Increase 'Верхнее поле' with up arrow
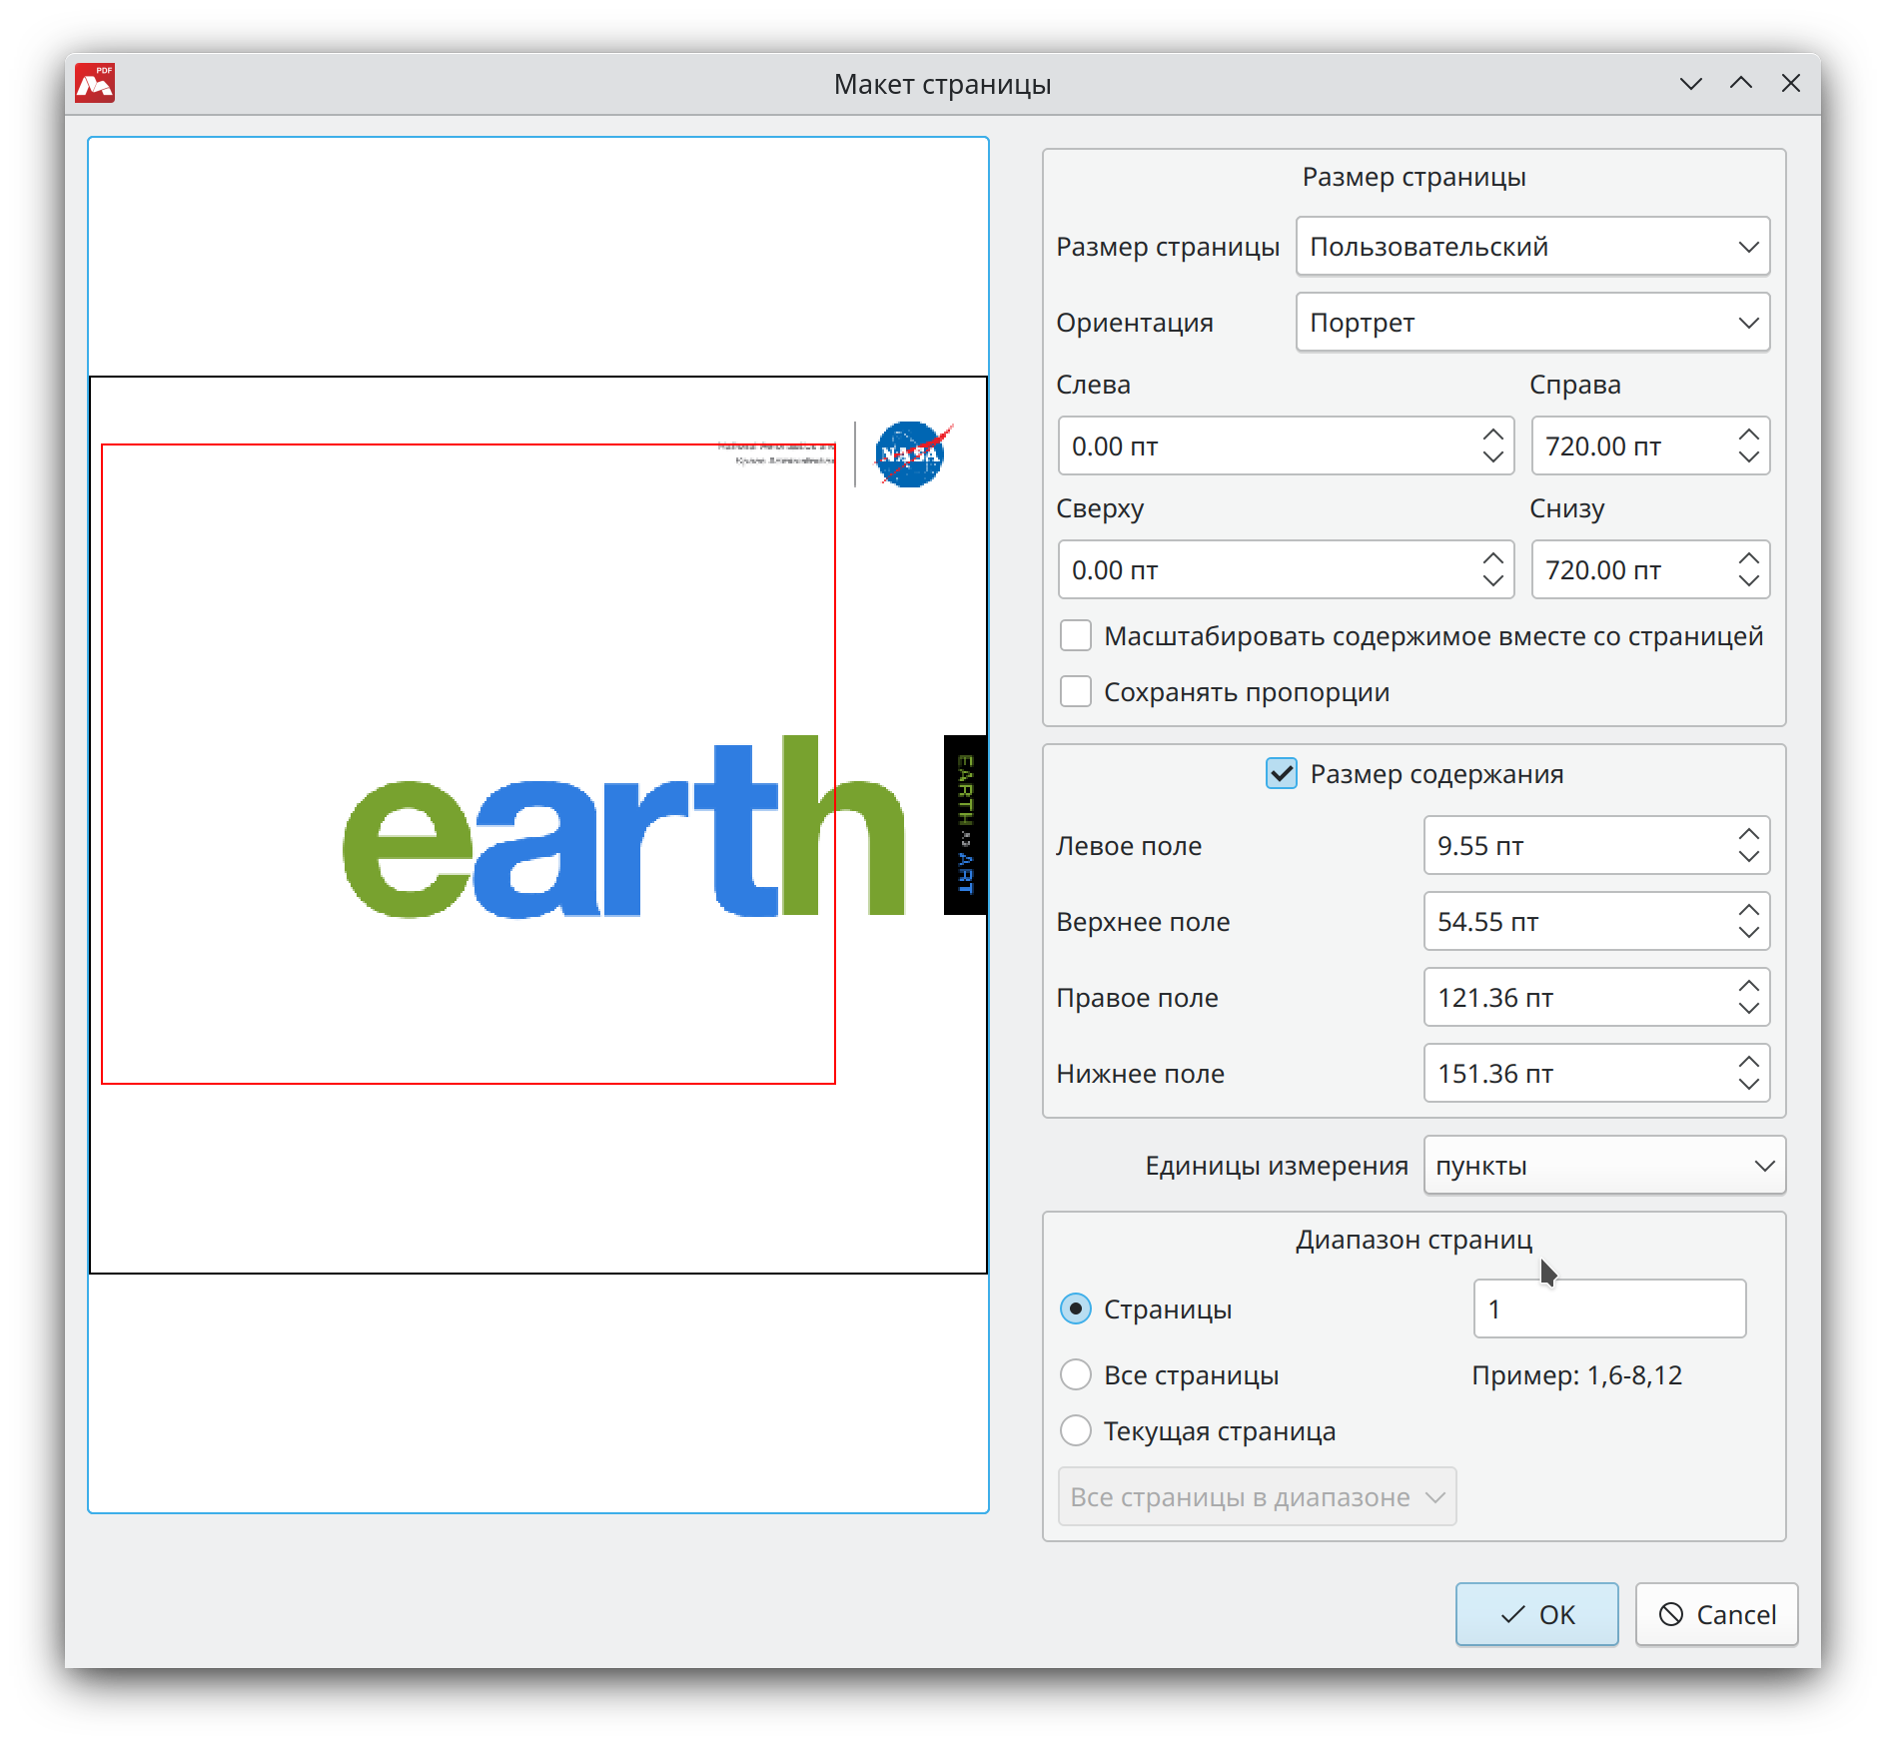Screen dimensions: 1886x1745 [x=1749, y=910]
